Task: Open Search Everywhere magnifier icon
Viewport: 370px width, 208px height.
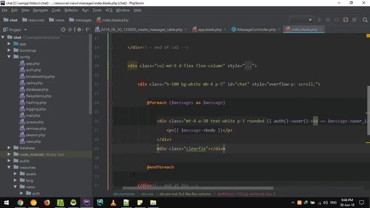Action: (365, 20)
